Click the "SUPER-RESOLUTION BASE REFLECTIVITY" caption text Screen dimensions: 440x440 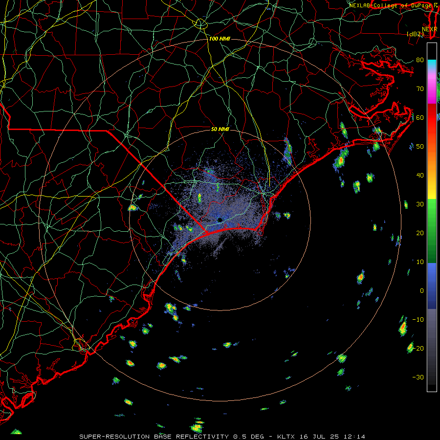point(154,437)
